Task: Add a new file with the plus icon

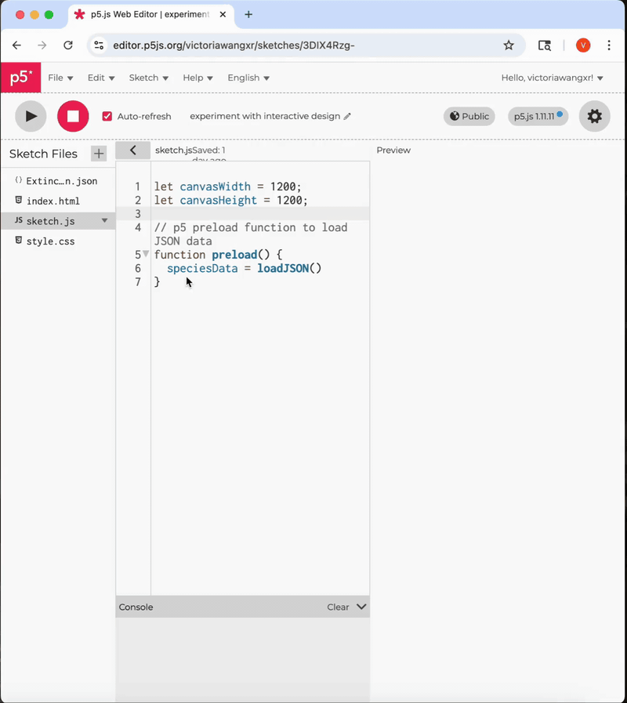Action: tap(99, 154)
